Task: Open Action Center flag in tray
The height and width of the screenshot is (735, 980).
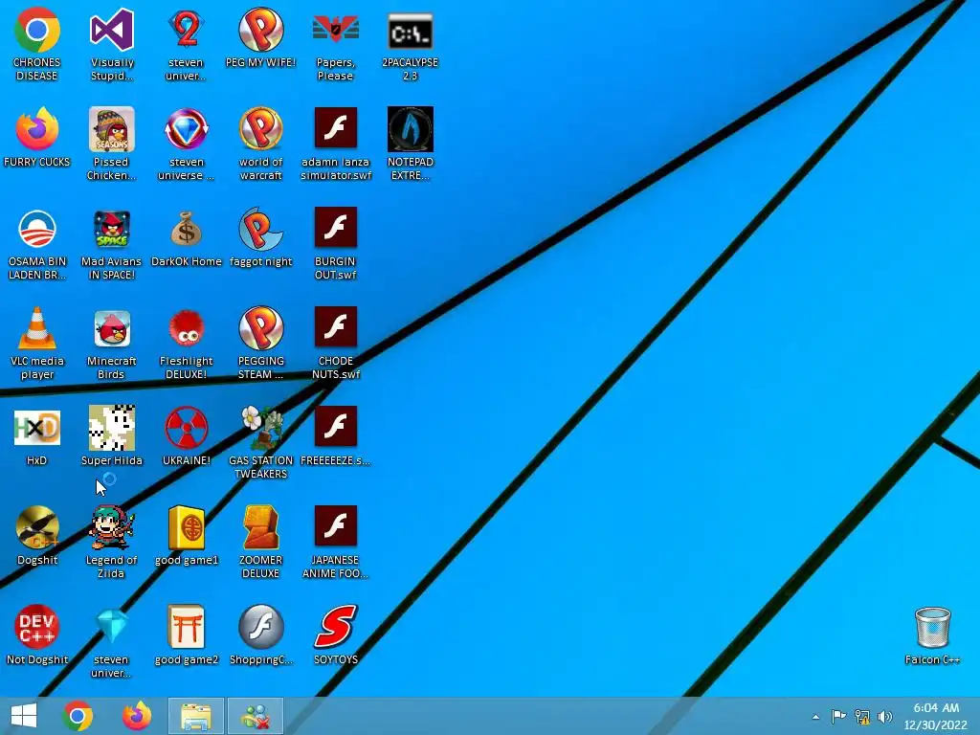Action: [838, 716]
